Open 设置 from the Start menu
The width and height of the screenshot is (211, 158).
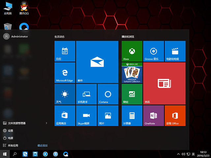[11, 130]
